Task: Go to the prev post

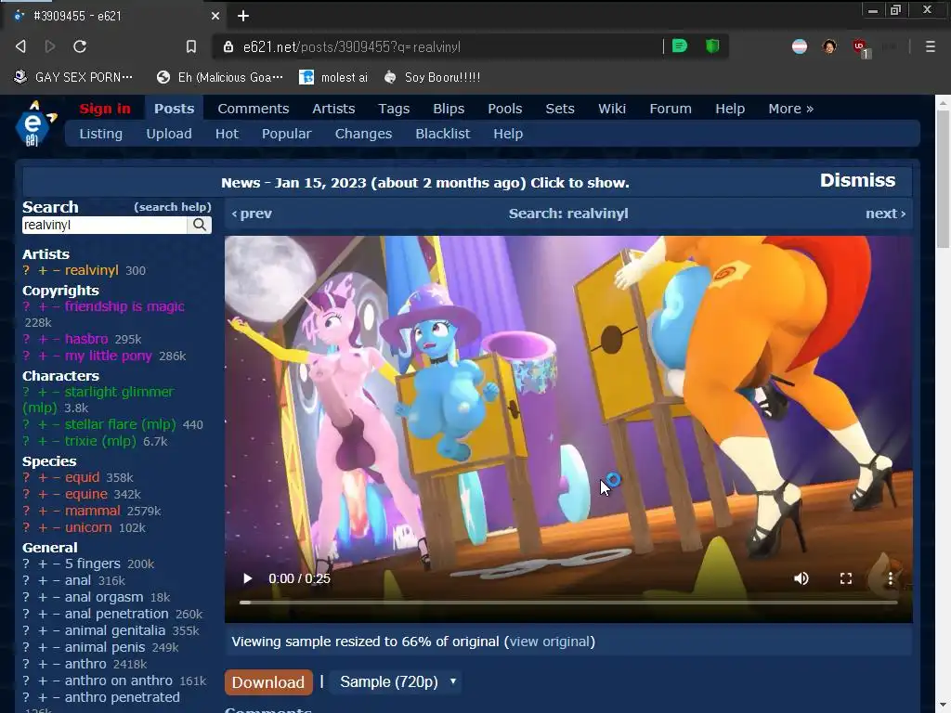Action: 252,214
